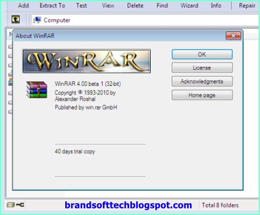This screenshot has width=260, height=215.
Task: Launch the Wizard from the toolbar
Action: tap(190, 6)
